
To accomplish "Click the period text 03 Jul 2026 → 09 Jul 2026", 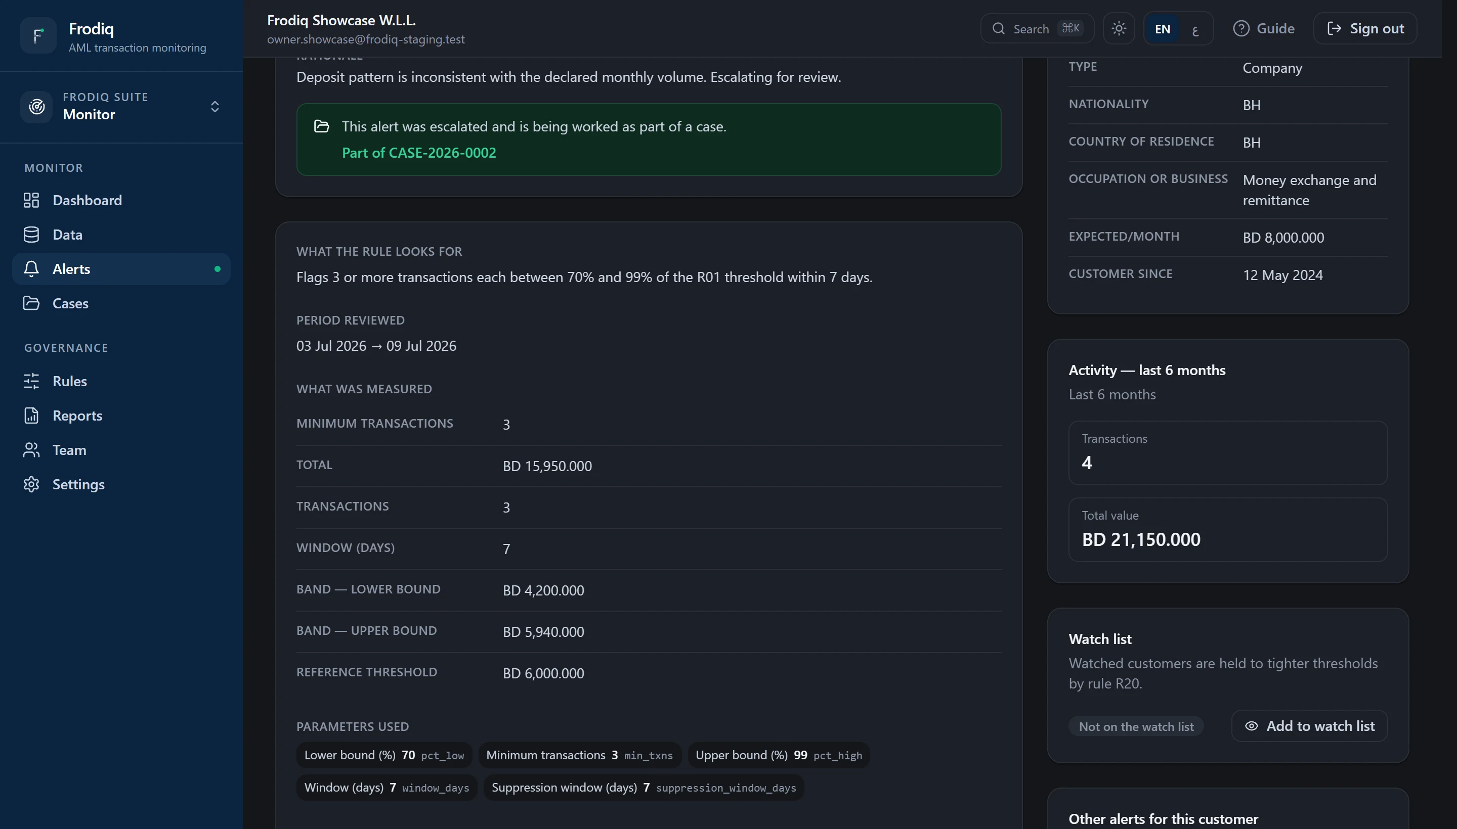I will pos(376,346).
